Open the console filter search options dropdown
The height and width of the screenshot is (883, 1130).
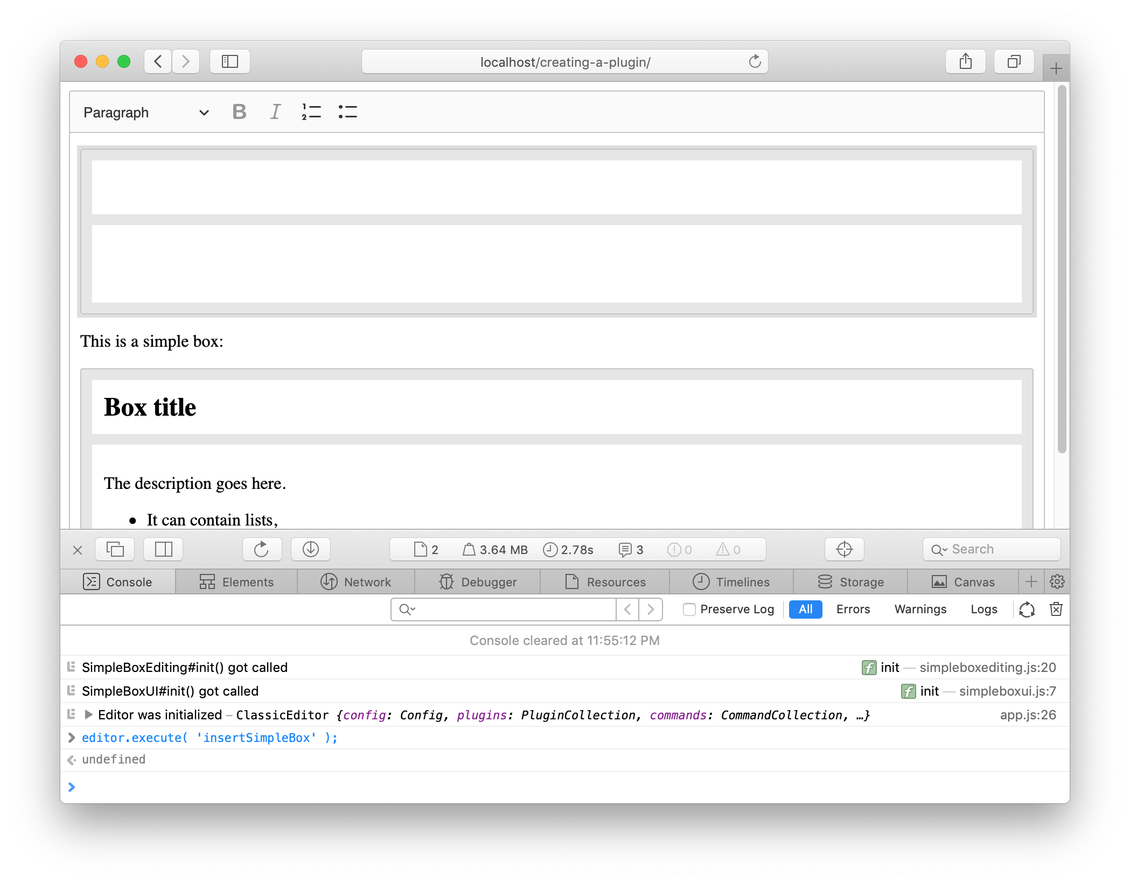point(407,609)
